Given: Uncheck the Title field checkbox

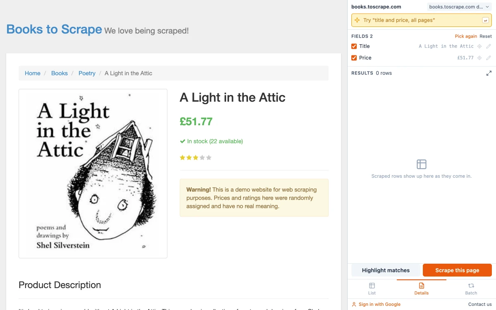Looking at the screenshot, I should coord(354,46).
